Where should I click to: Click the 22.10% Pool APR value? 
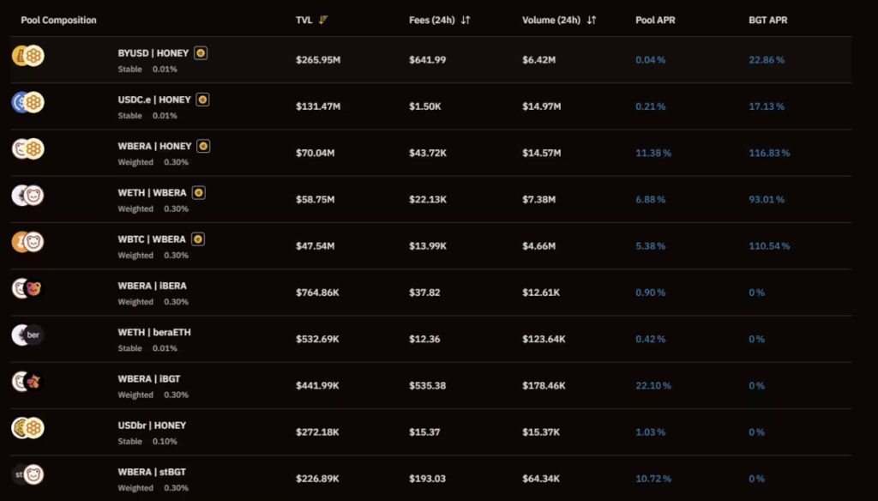click(653, 385)
